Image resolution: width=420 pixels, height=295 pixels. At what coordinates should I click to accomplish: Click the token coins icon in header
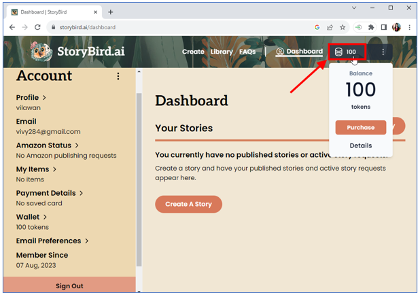point(338,52)
